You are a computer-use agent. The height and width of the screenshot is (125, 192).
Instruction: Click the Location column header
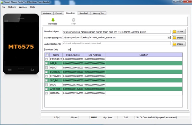click(144, 55)
